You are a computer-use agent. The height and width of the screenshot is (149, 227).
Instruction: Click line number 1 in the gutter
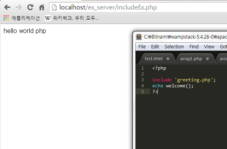(143, 68)
